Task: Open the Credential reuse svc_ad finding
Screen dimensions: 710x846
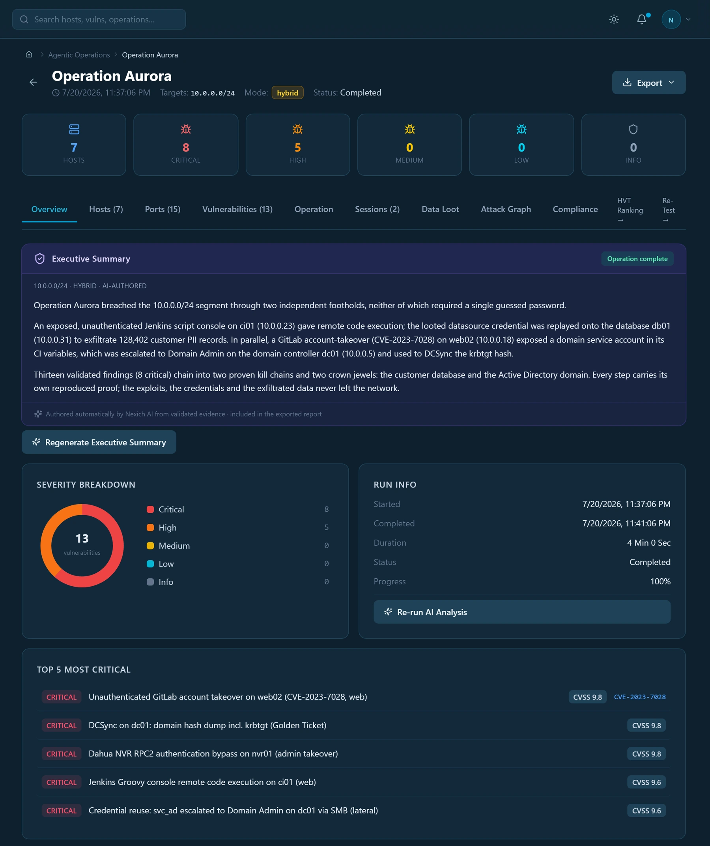Action: [353, 810]
